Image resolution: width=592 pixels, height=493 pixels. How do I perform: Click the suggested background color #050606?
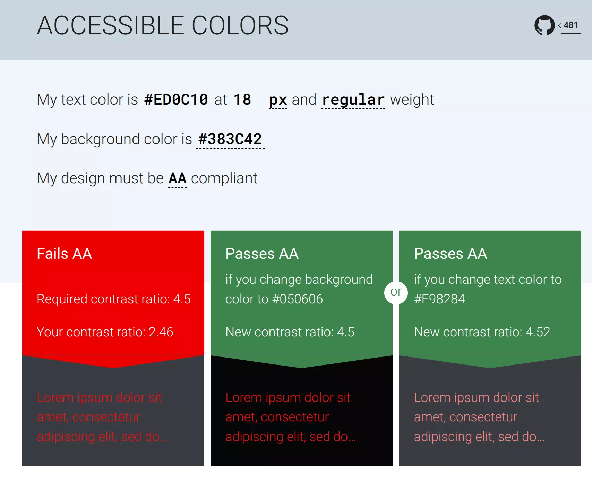(298, 299)
